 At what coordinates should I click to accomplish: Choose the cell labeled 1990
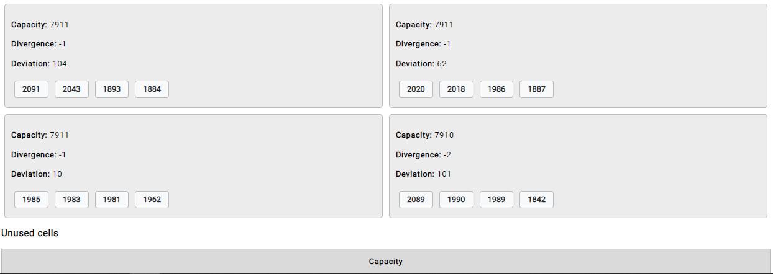[456, 200]
